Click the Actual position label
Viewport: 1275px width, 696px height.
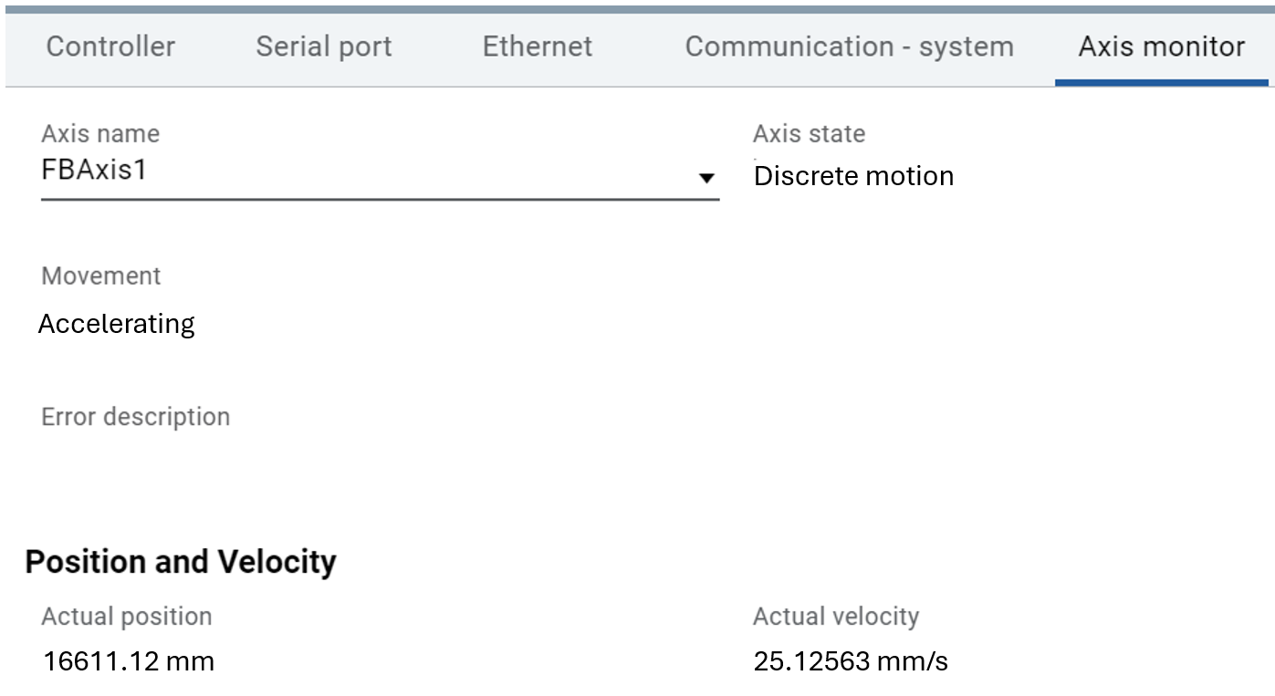pos(126,617)
